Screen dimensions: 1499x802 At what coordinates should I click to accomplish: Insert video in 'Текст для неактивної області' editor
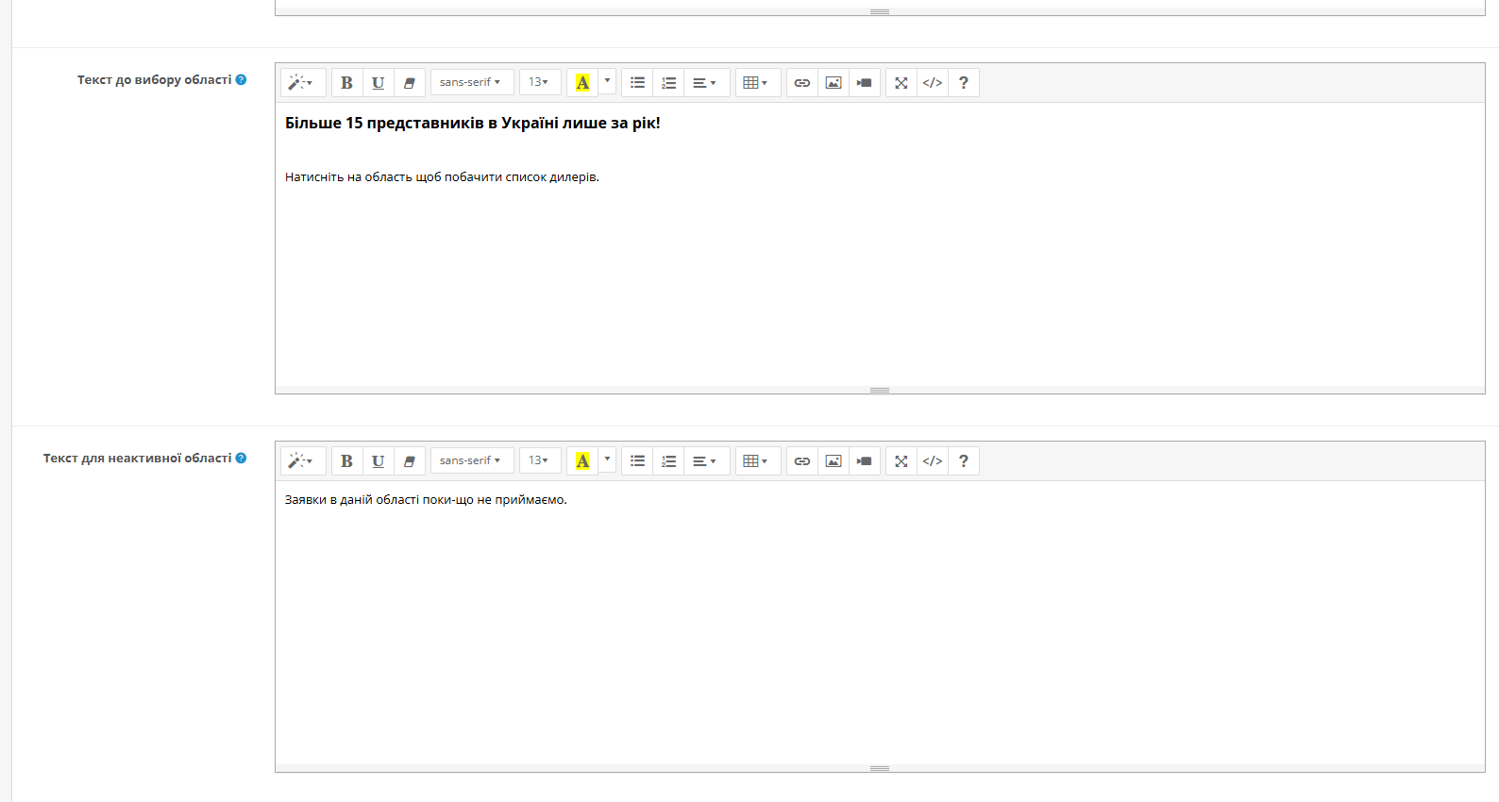(865, 461)
